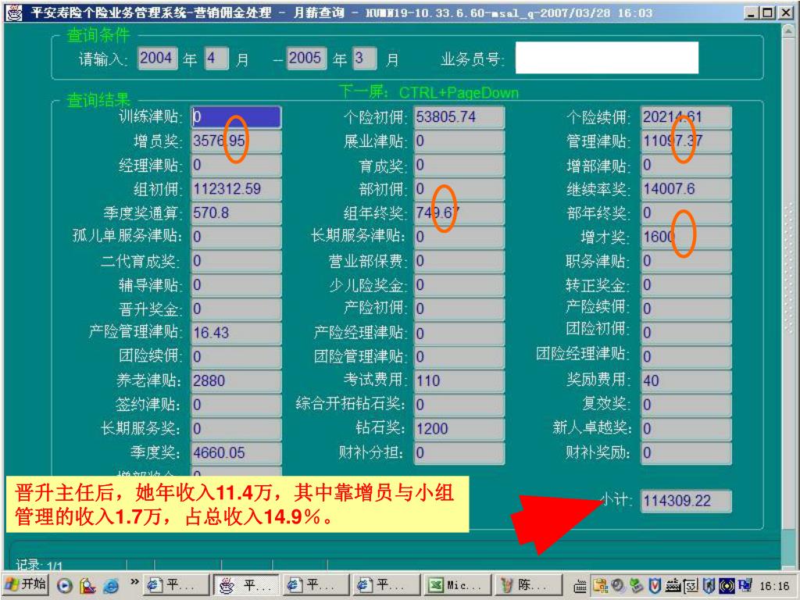800x600 pixels.
Task: Select the 孤儿单服务津贴 field
Action: (236, 237)
